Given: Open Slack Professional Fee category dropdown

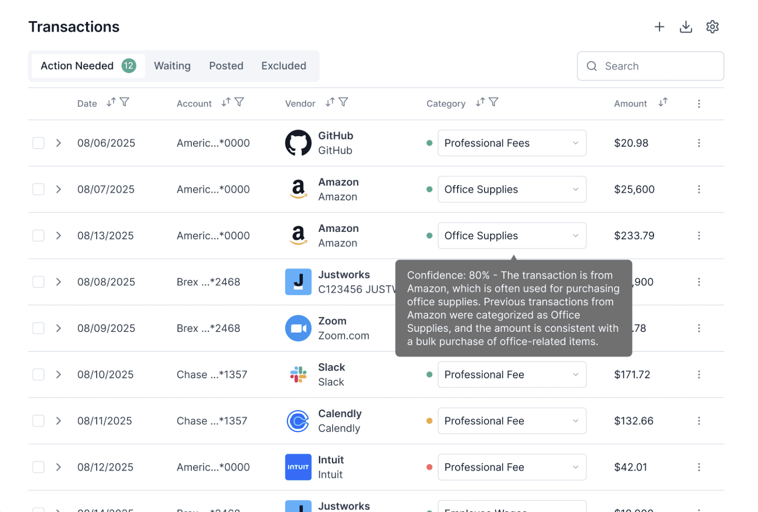Looking at the screenshot, I should tap(512, 375).
